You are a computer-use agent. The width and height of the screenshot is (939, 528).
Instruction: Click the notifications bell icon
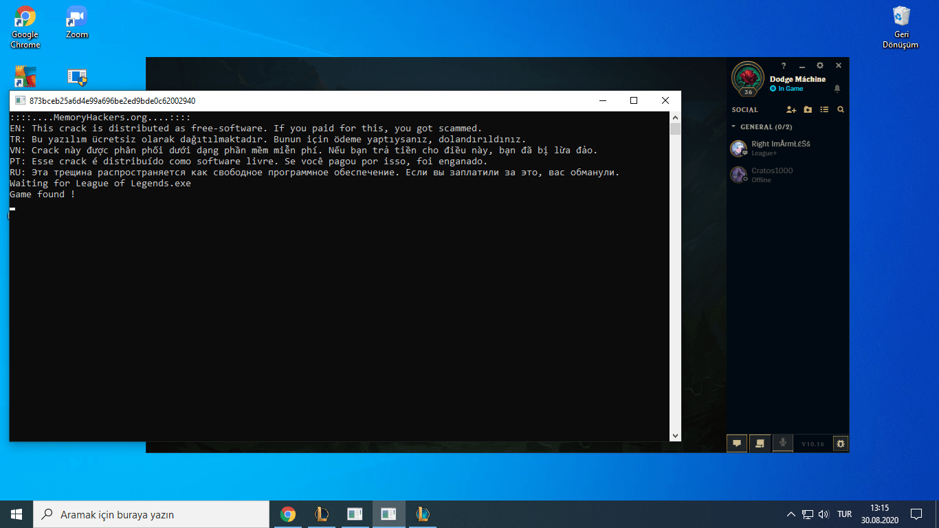coord(837,89)
